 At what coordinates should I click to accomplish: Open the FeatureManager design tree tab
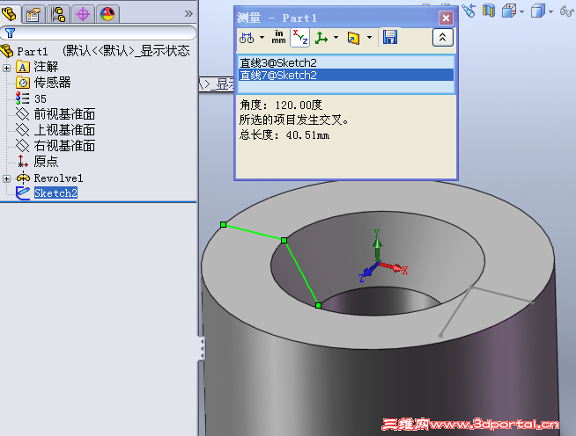point(9,14)
